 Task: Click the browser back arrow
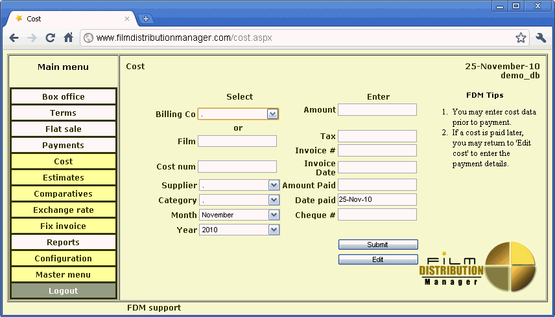[14, 38]
